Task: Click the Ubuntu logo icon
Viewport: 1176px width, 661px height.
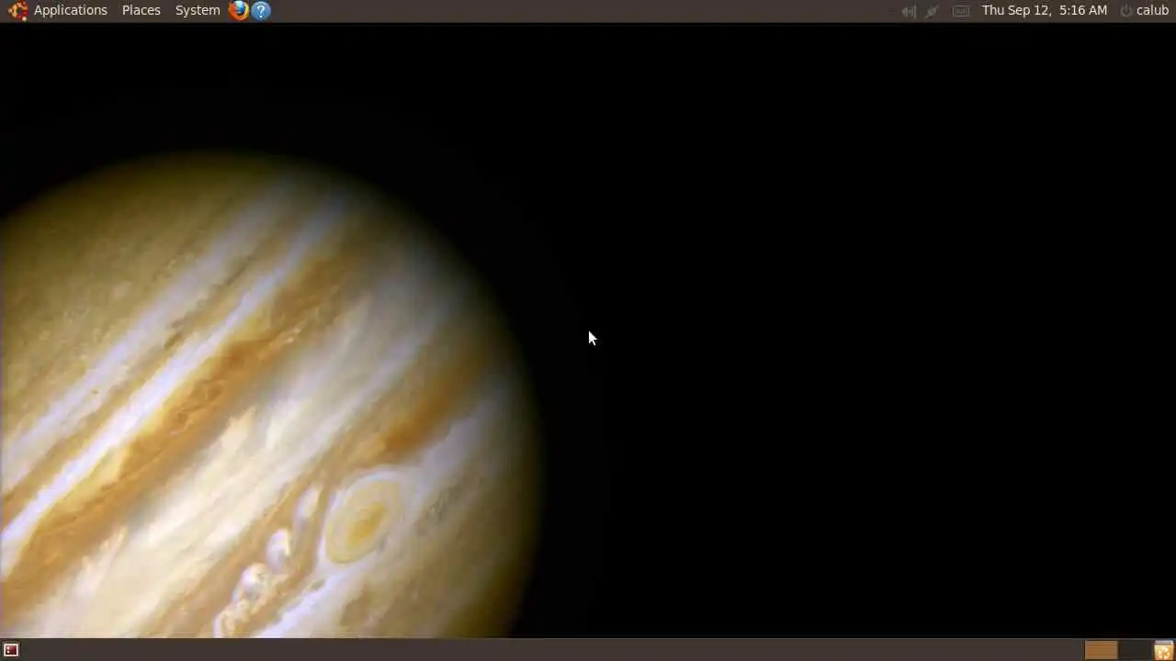Action: [17, 10]
